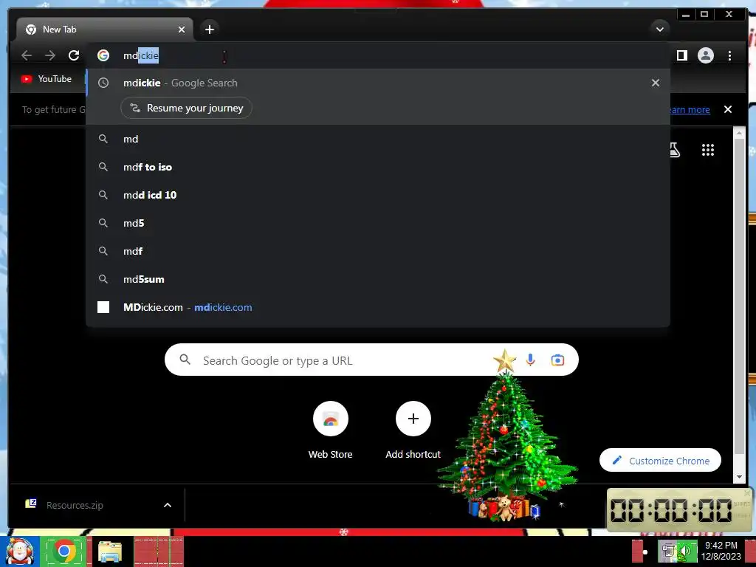Open Chrome from the taskbar
Viewport: 756px width, 567px height.
point(64,551)
